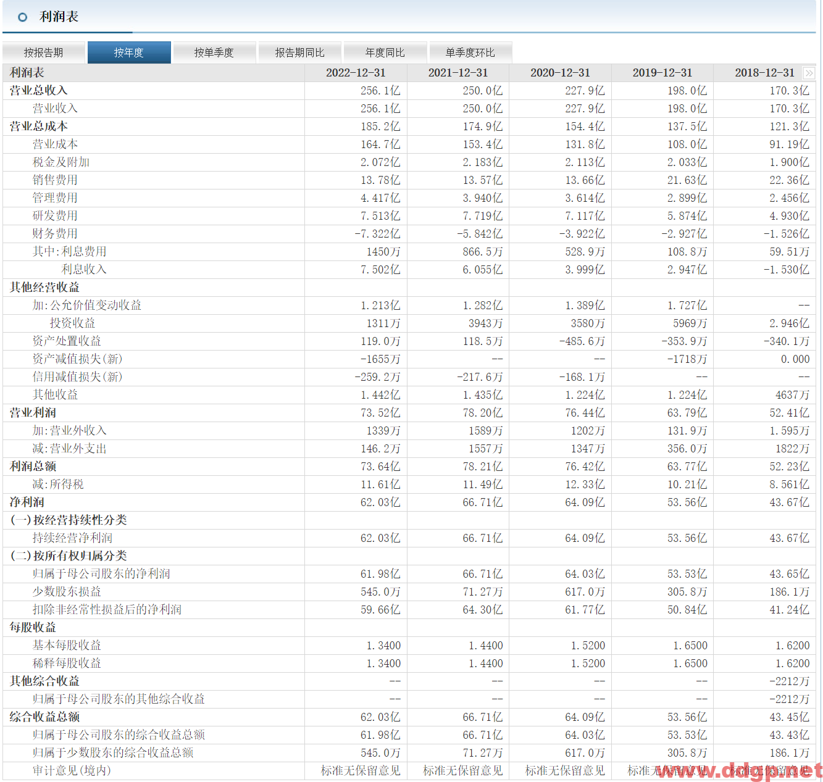The height and width of the screenshot is (782, 823).
Task: Select the 财务费用 row label
Action: pos(55,234)
